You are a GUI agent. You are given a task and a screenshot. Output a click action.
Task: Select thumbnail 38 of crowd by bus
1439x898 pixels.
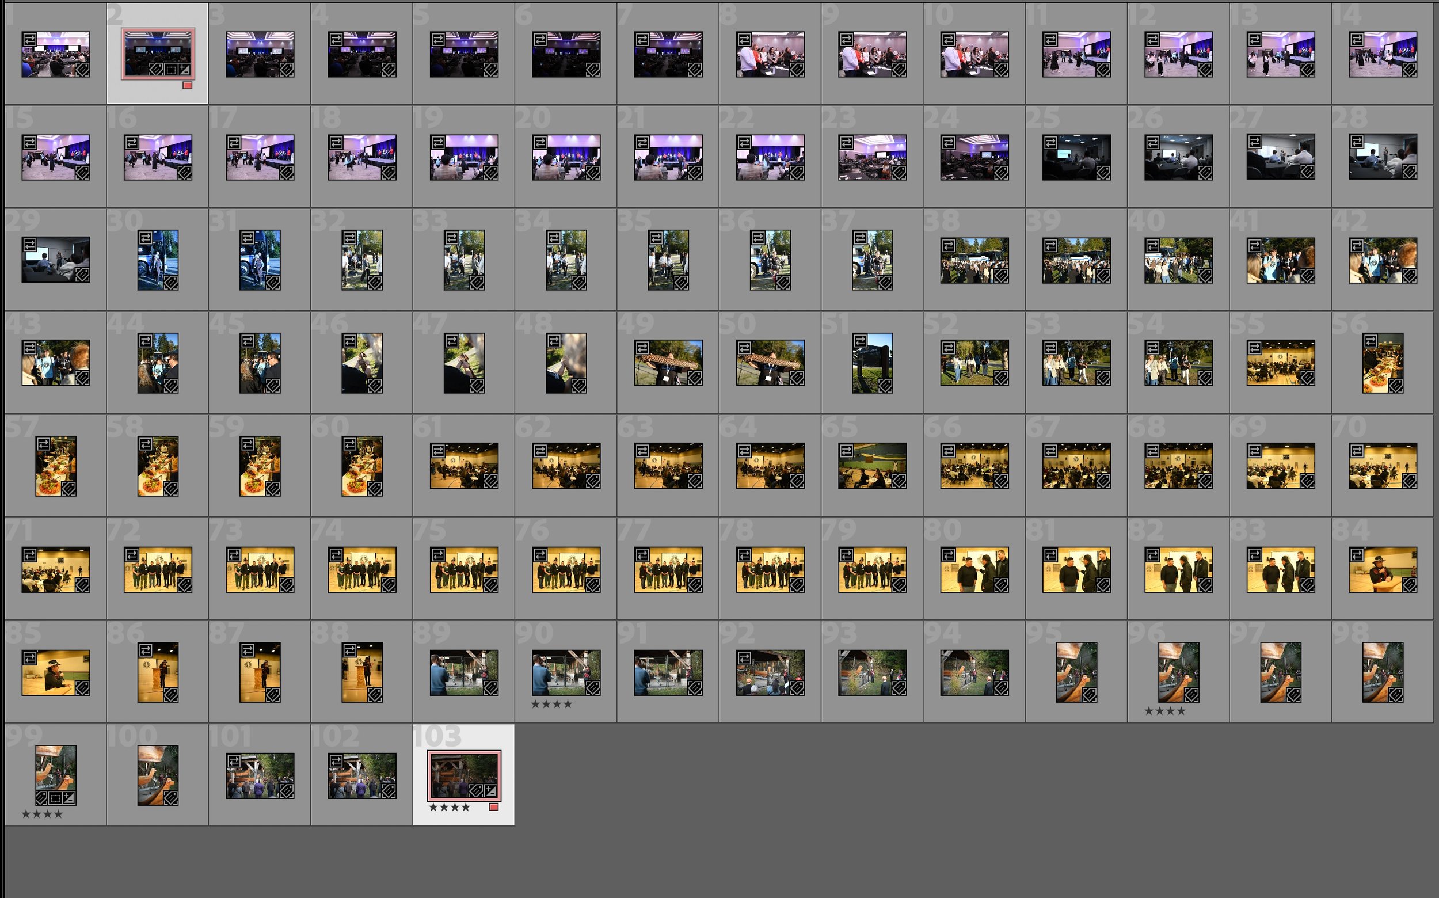(974, 260)
